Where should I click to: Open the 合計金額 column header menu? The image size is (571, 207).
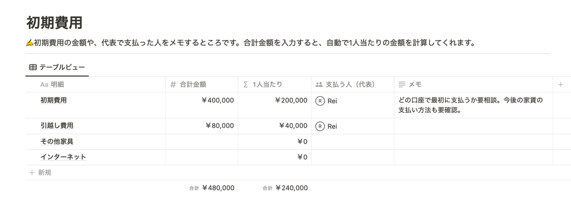pos(202,85)
